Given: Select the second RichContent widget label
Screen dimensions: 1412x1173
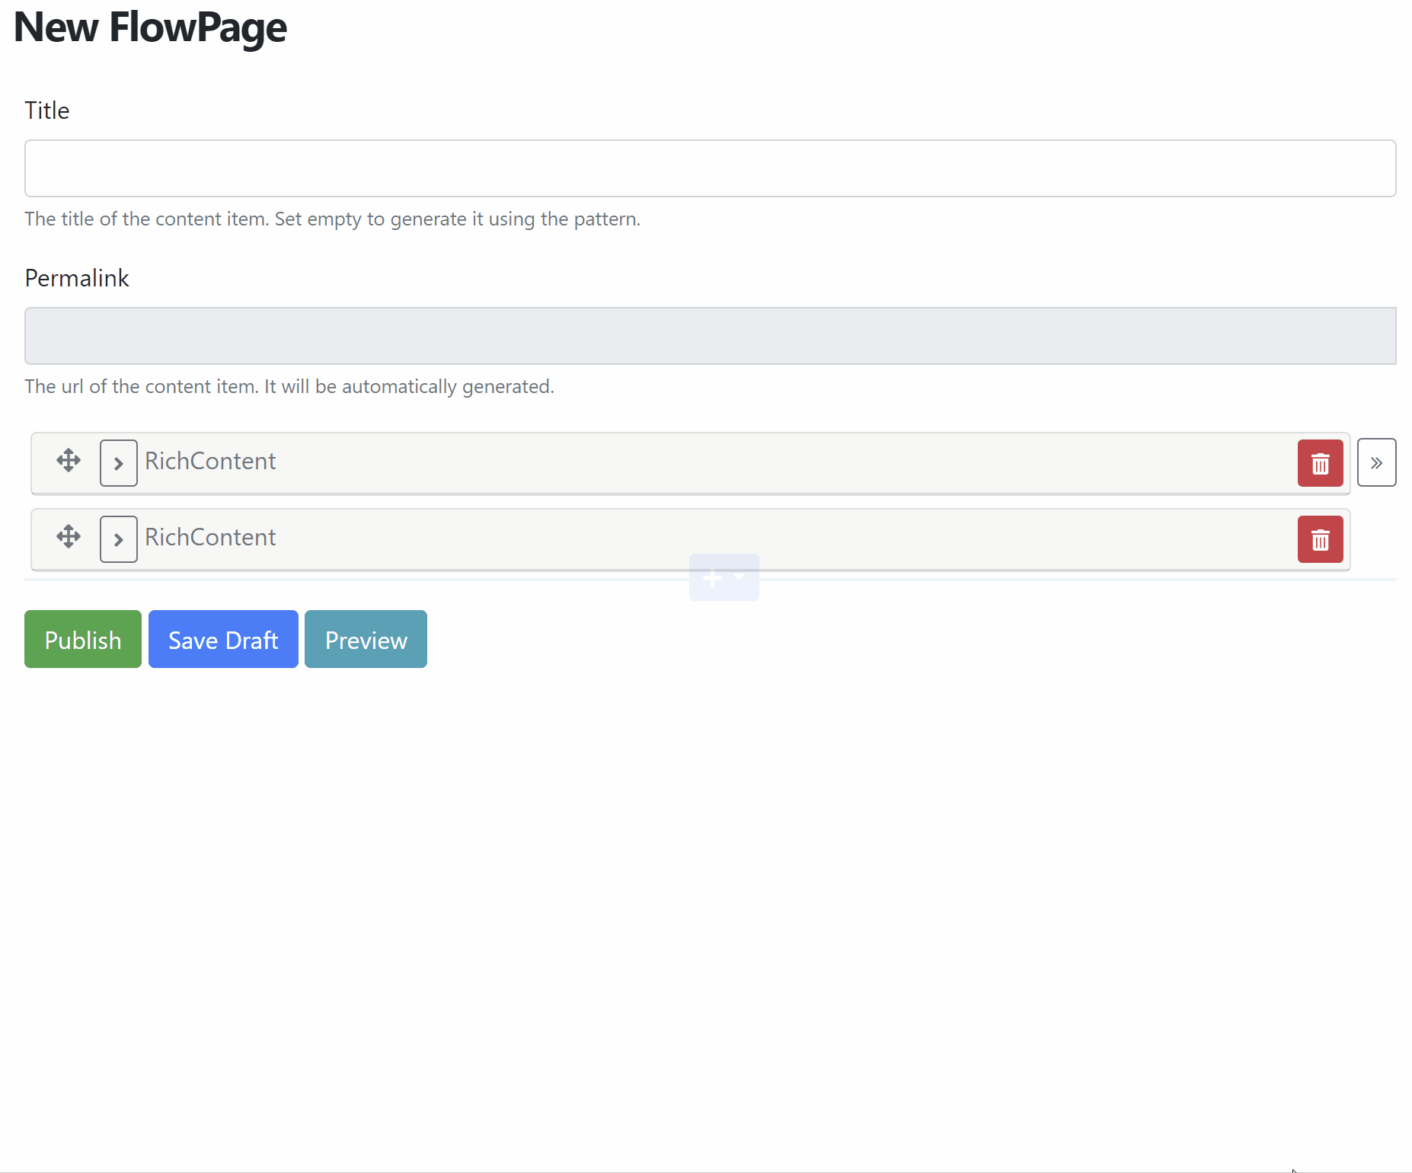Looking at the screenshot, I should click(210, 538).
